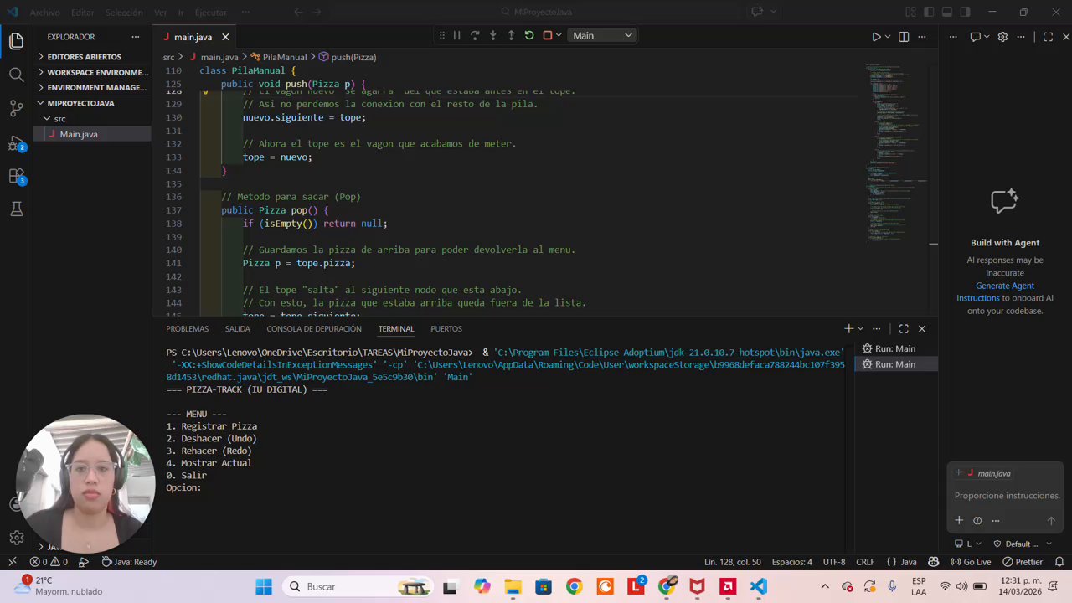Screen dimensions: 1072x603
Task: Click the debug Step Out button
Action: click(511, 35)
